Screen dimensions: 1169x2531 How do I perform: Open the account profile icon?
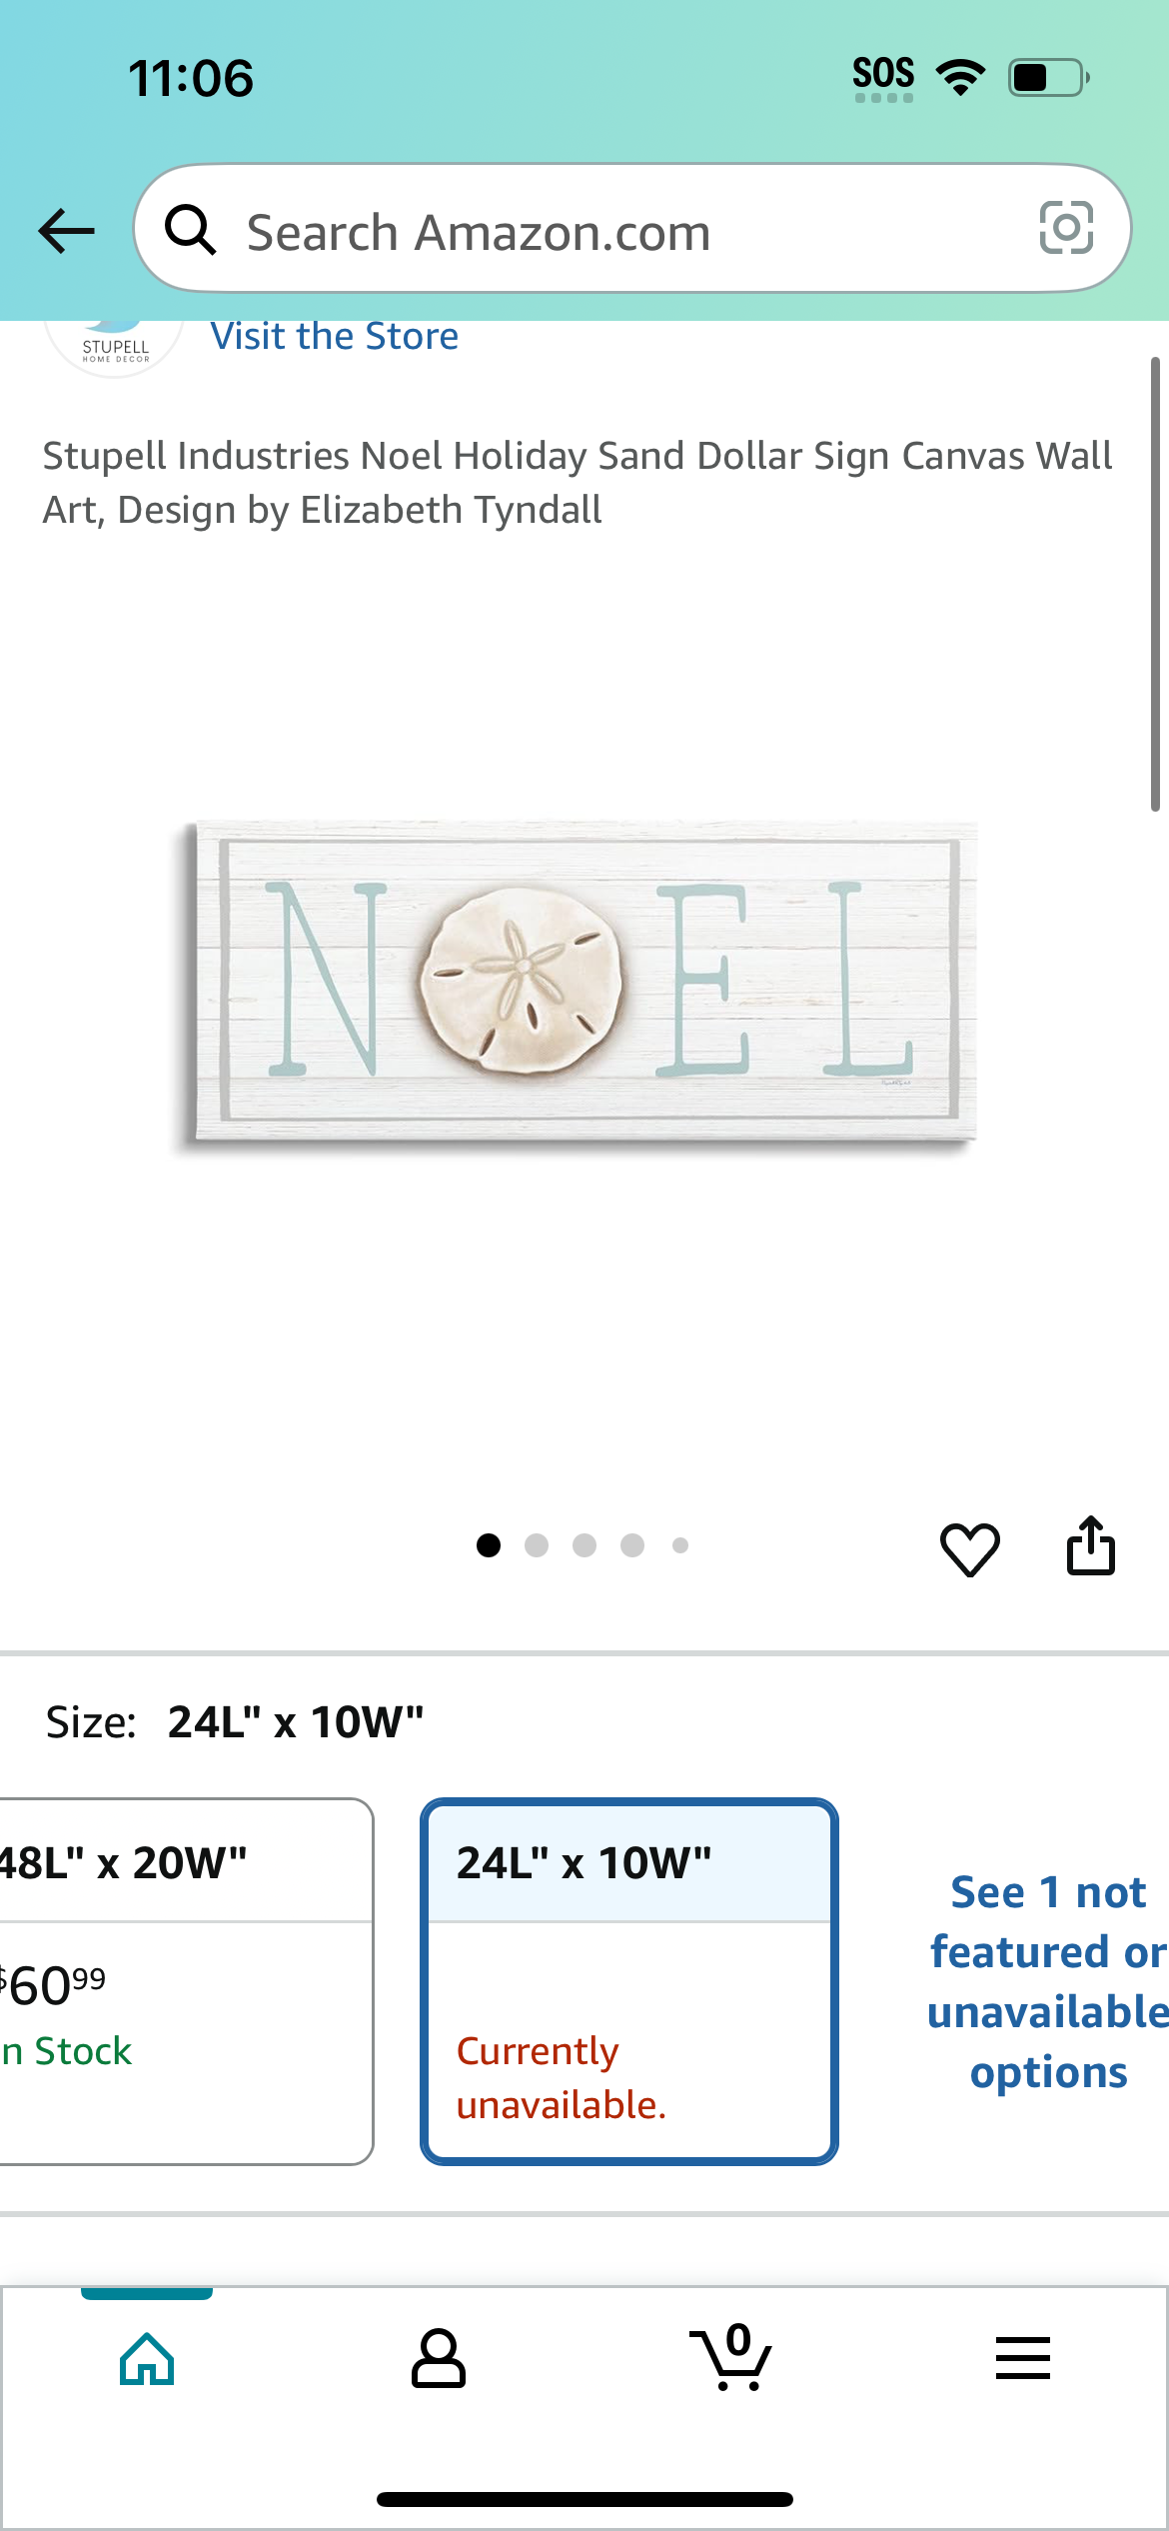point(439,2358)
